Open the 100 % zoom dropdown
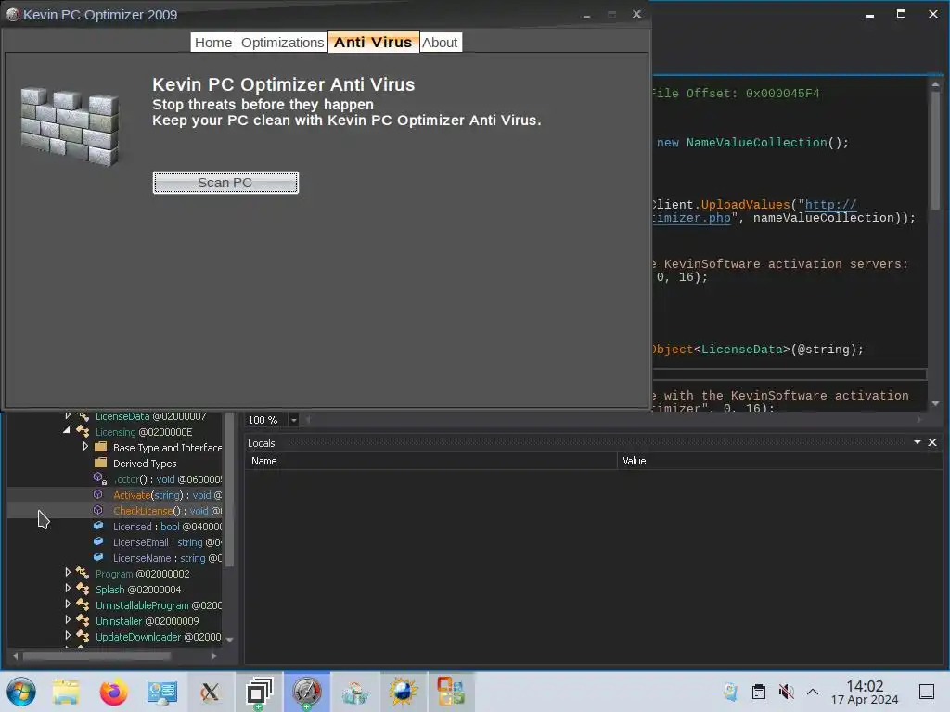The width and height of the screenshot is (950, 712). click(x=294, y=420)
